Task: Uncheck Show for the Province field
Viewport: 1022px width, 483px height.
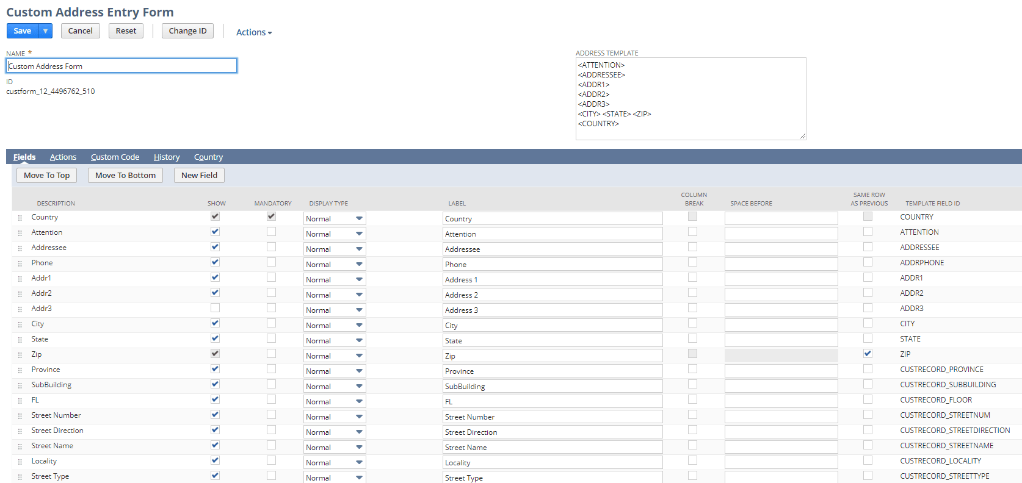Action: [215, 369]
